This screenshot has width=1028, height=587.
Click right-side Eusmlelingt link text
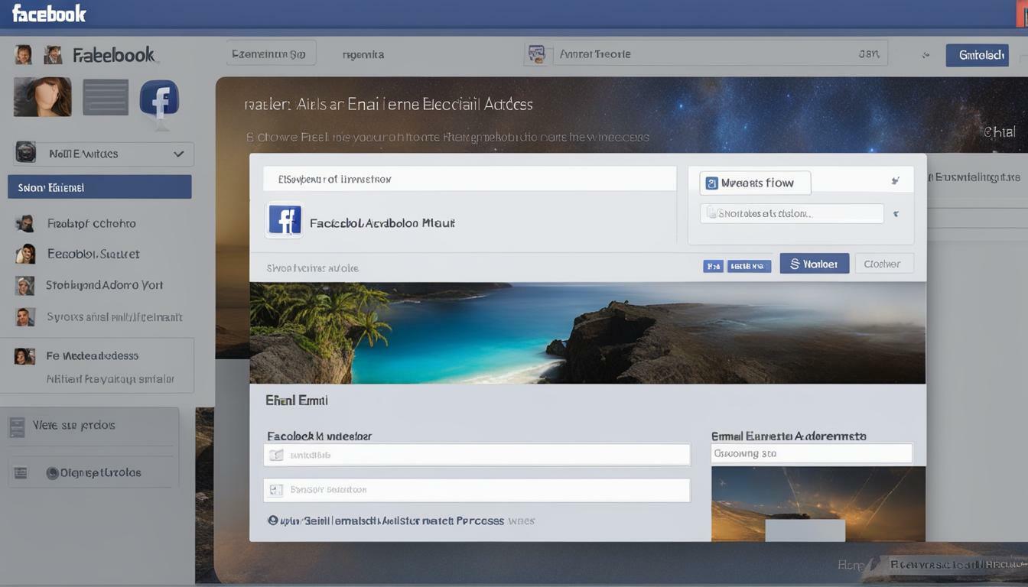[976, 177]
